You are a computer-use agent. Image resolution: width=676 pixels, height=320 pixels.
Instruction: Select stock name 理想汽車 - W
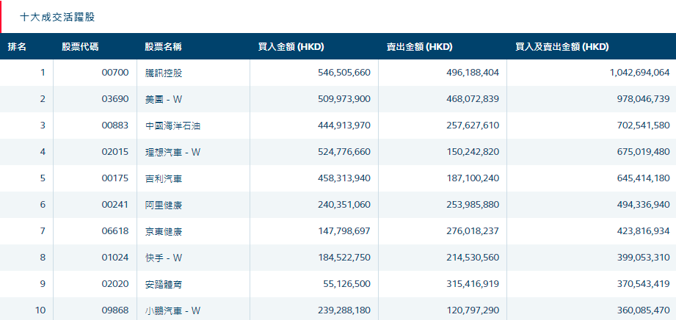tap(173, 152)
